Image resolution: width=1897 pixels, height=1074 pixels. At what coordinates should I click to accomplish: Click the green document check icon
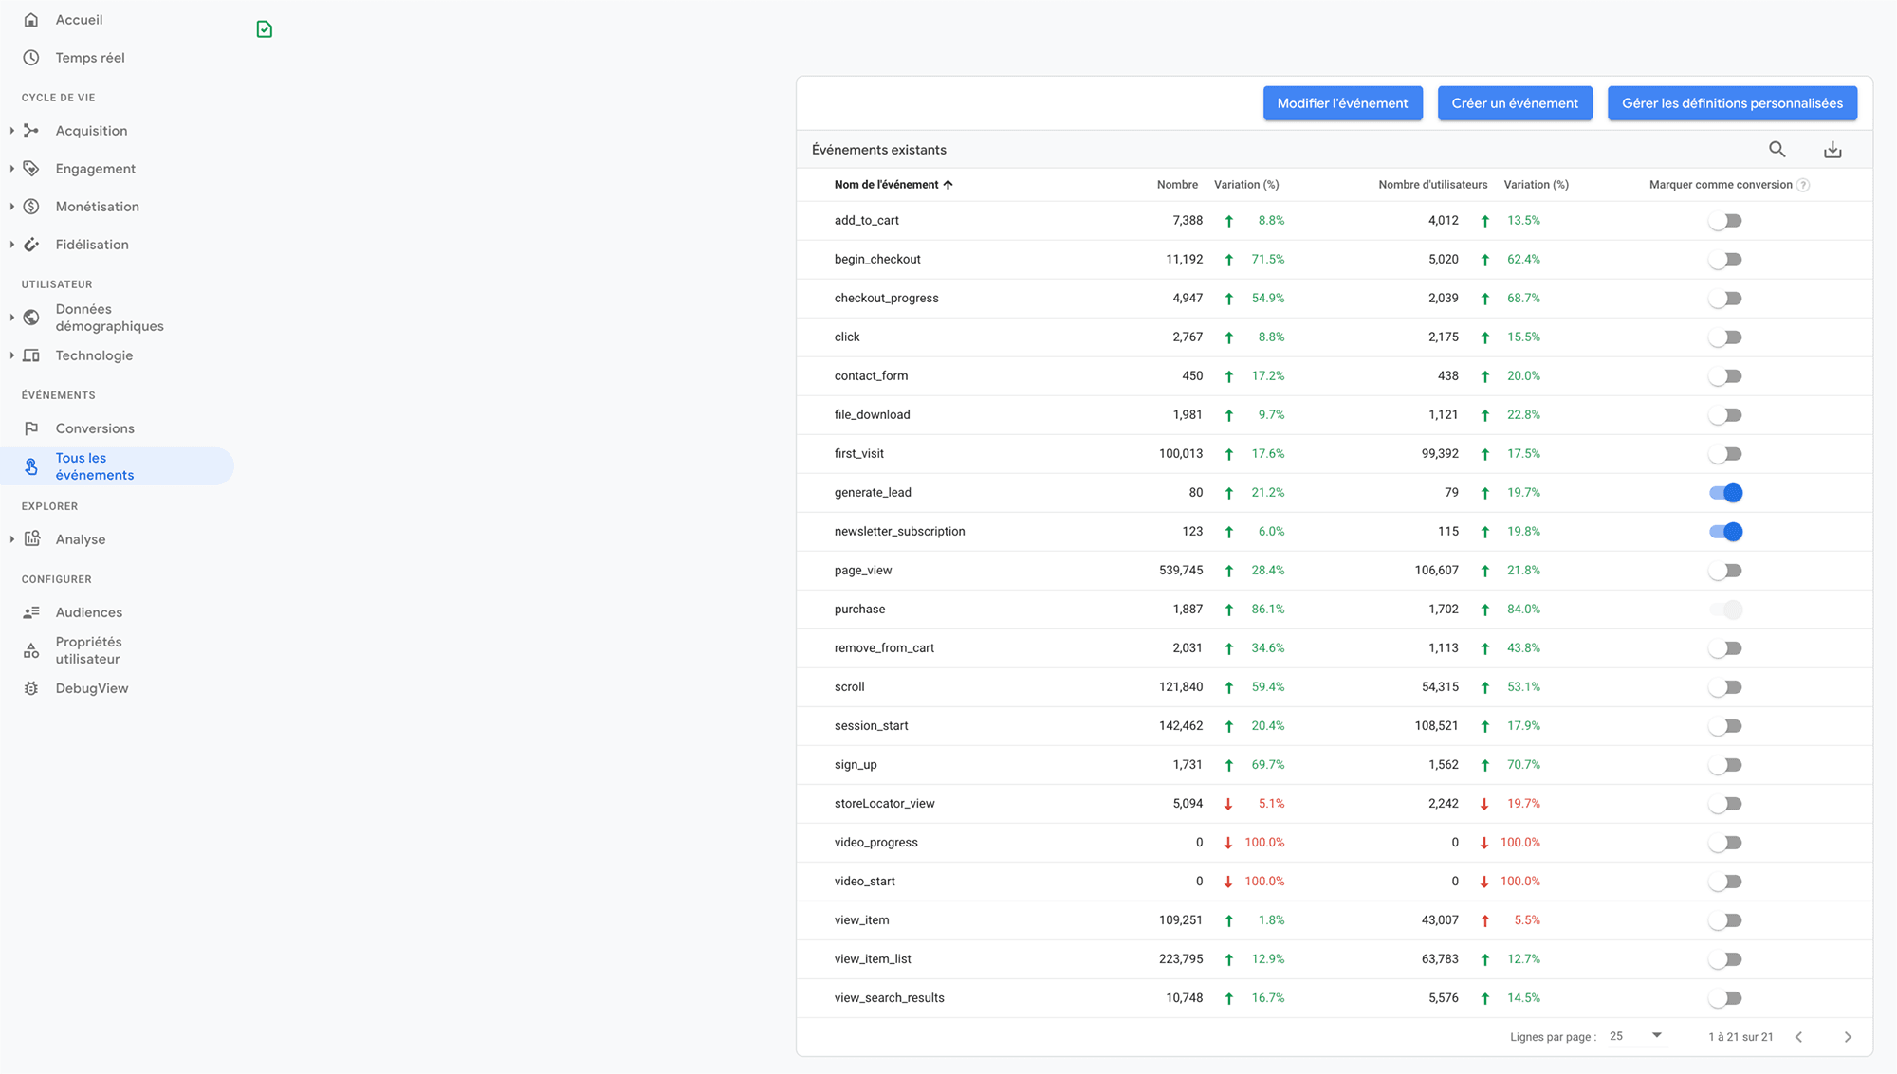[265, 29]
